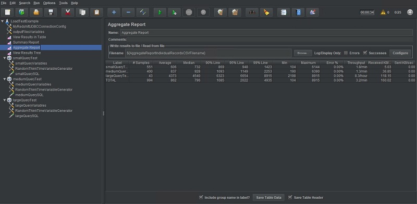417x204 pixels.
Task: Collapse all nodes with minus icon
Action: click(x=128, y=12)
